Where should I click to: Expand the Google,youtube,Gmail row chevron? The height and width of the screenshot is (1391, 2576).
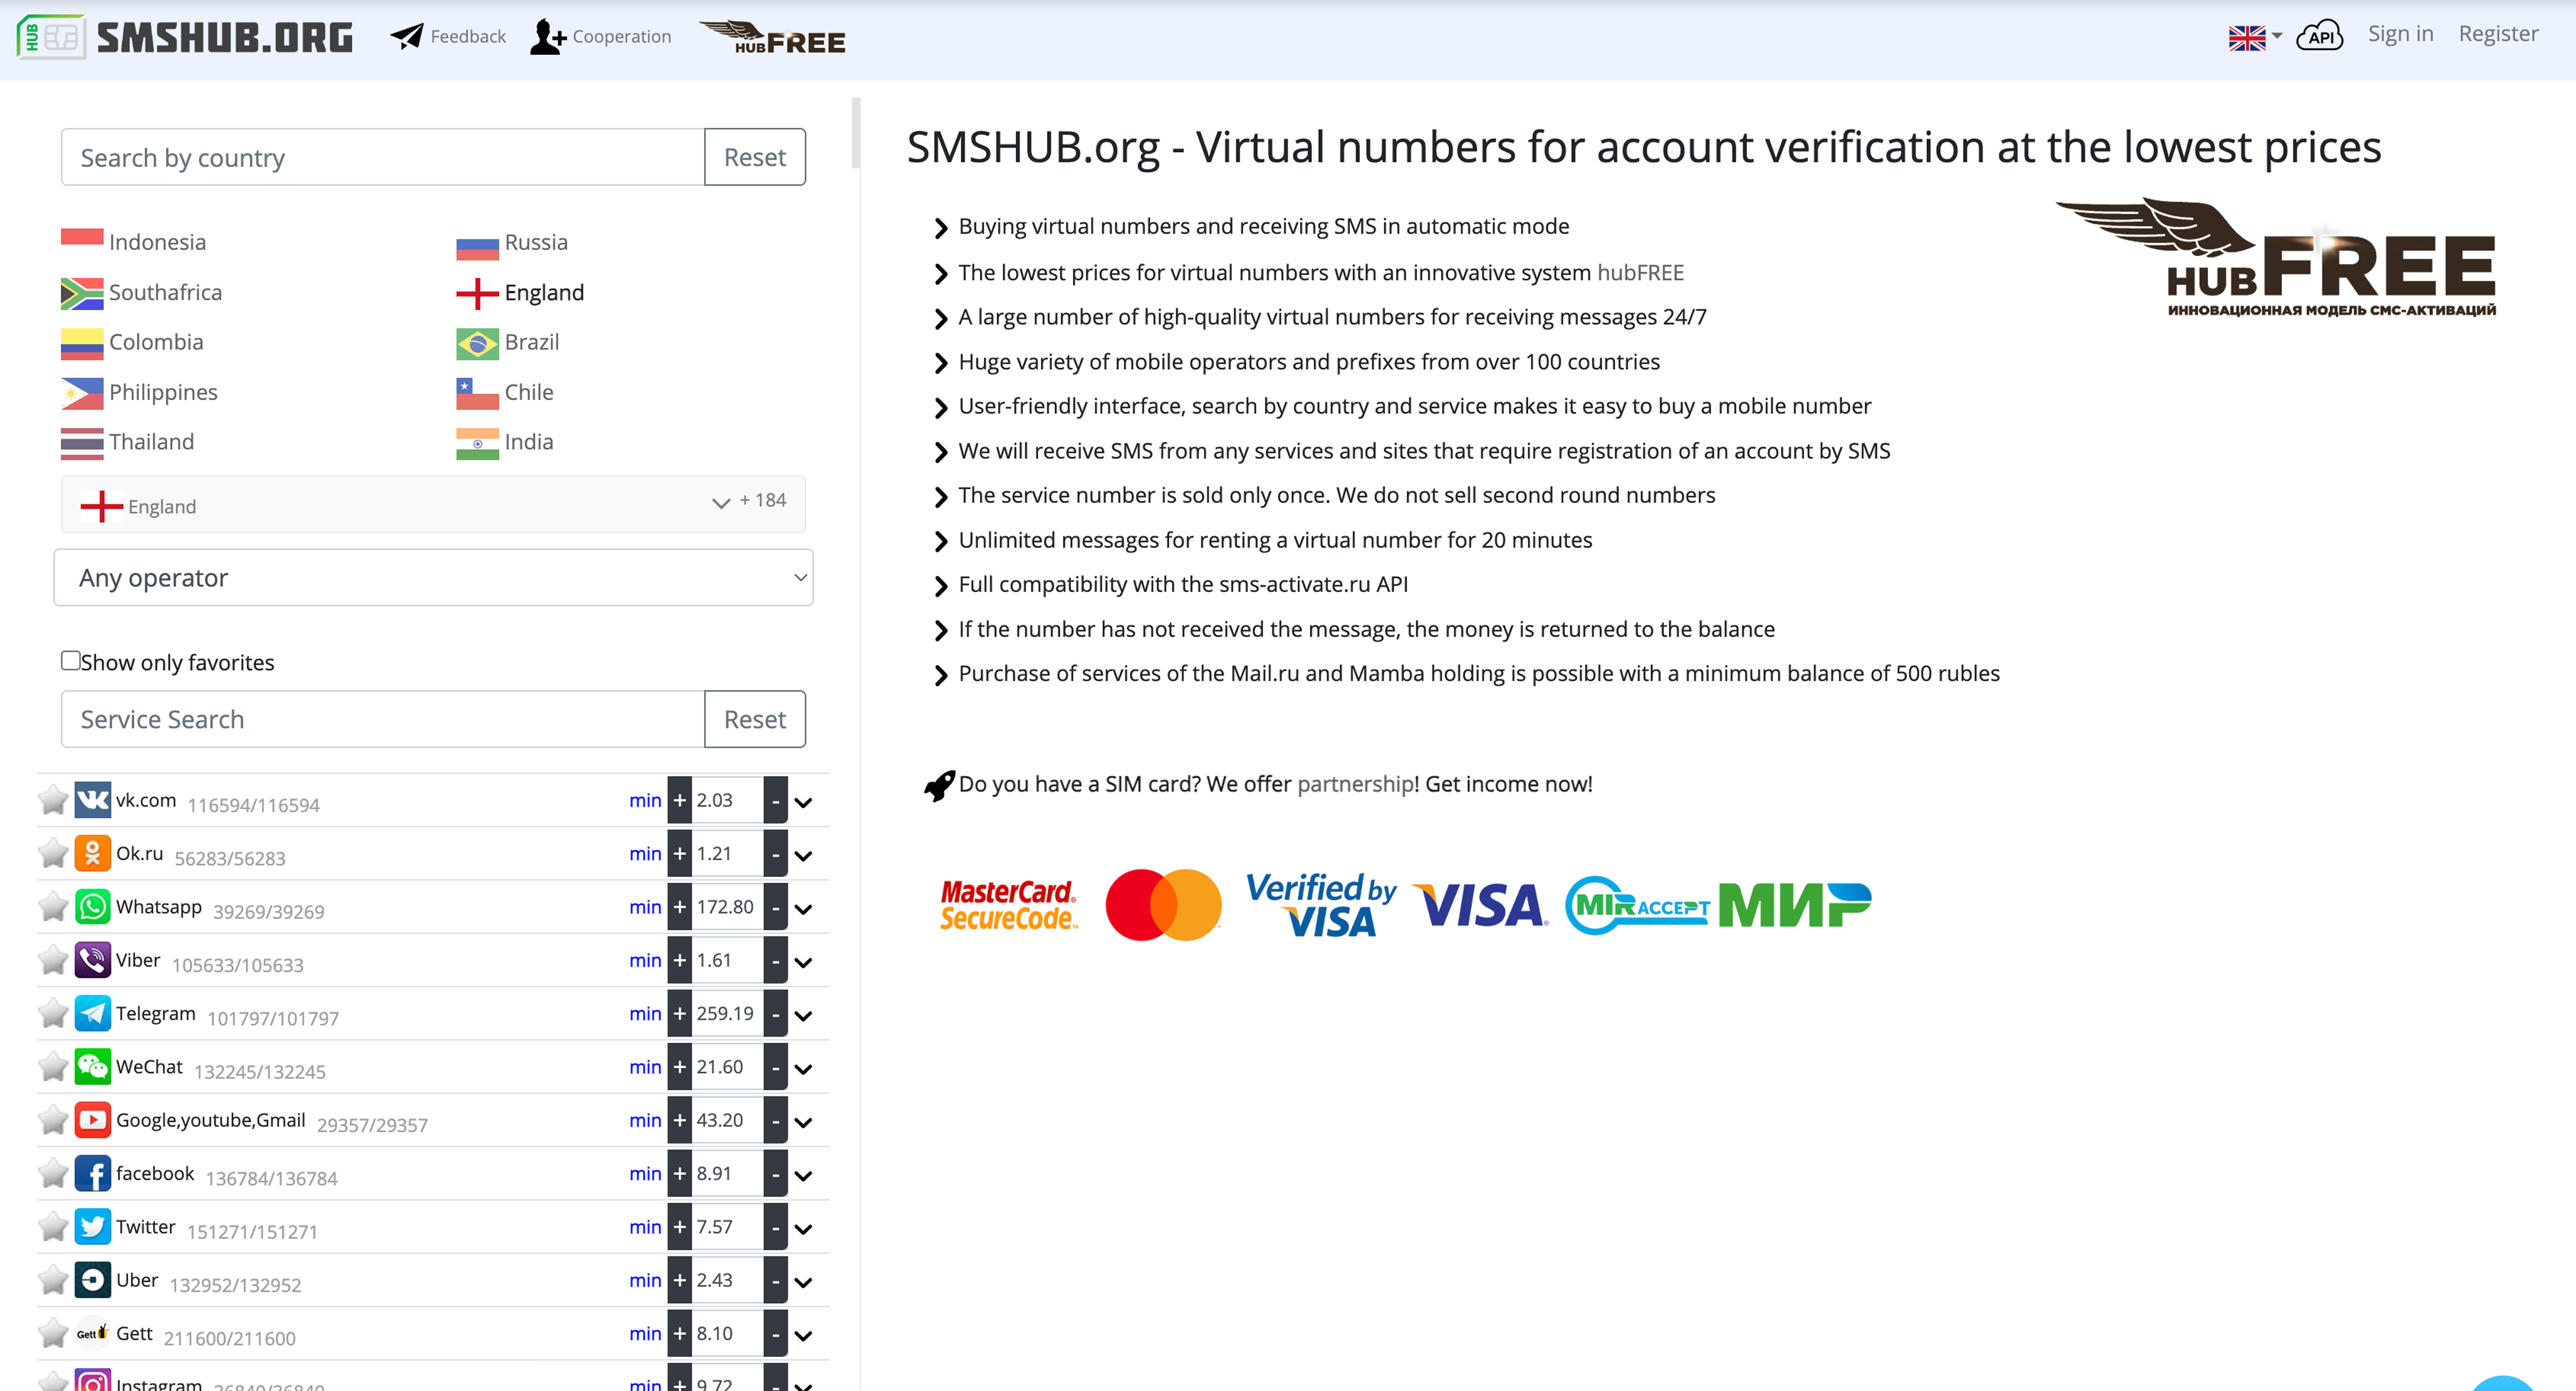pyautogui.click(x=803, y=1123)
